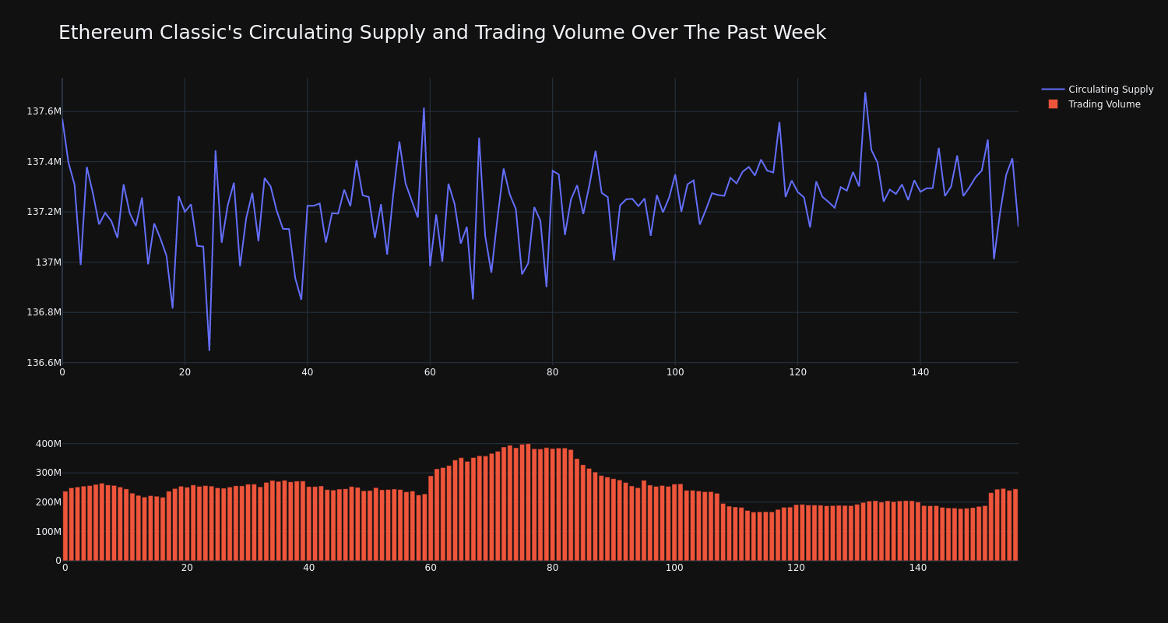Click the 137.6M y-axis label
Viewport: 1168px width, 623px height.
(x=44, y=111)
